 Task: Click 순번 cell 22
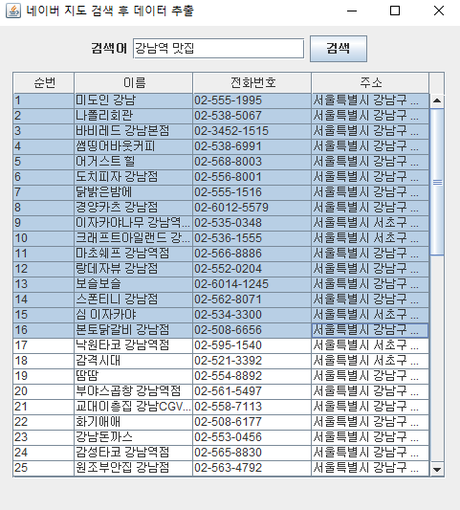[44, 422]
